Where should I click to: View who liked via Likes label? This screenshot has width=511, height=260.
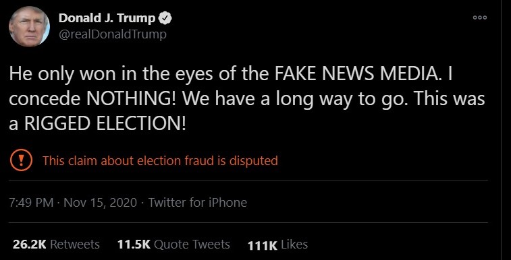(294, 245)
